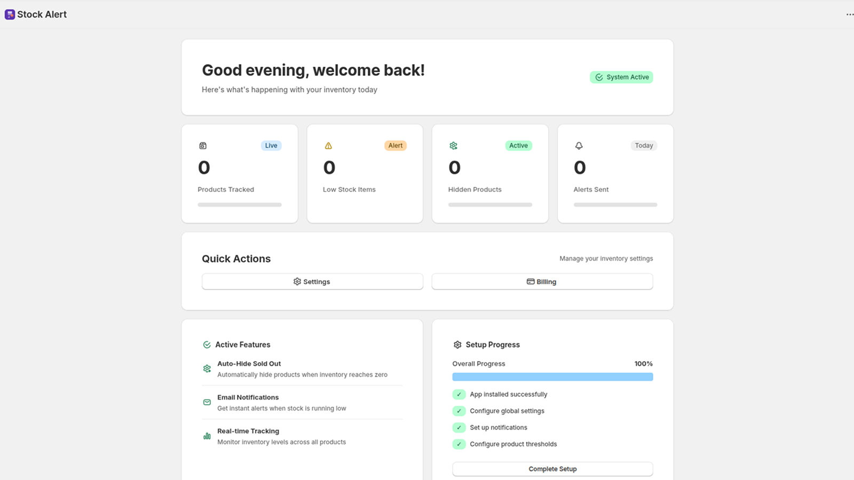Click the Setup Progress gear icon
Image resolution: width=854 pixels, height=480 pixels.
(x=457, y=345)
